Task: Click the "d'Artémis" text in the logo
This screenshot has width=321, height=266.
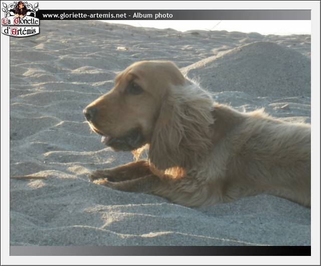Action: [x=21, y=31]
